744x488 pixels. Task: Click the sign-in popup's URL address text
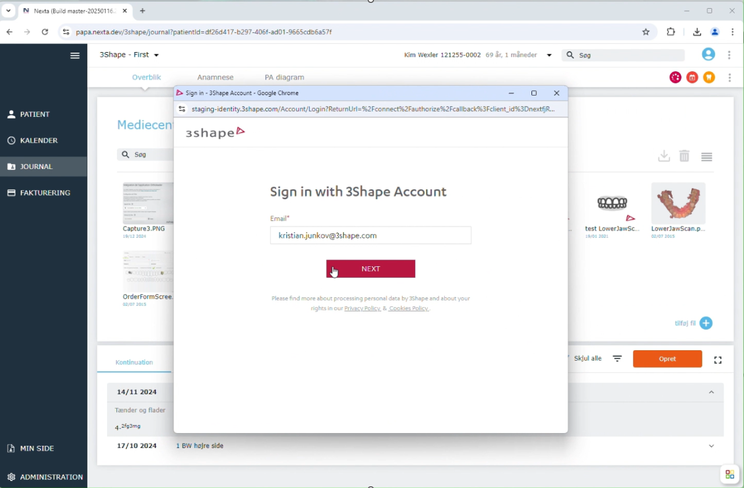click(373, 109)
